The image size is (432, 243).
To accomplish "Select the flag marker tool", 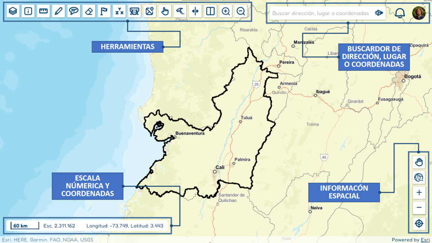I will [104, 11].
